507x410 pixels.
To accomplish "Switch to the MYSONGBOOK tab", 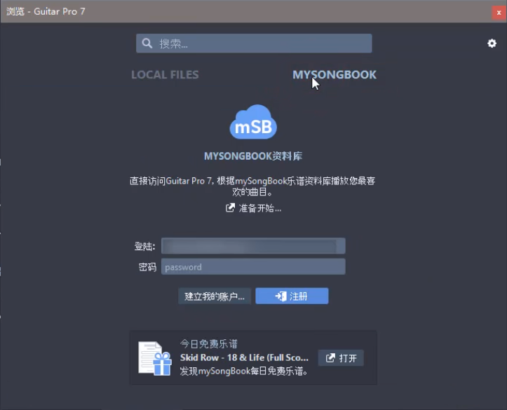I will click(x=334, y=74).
